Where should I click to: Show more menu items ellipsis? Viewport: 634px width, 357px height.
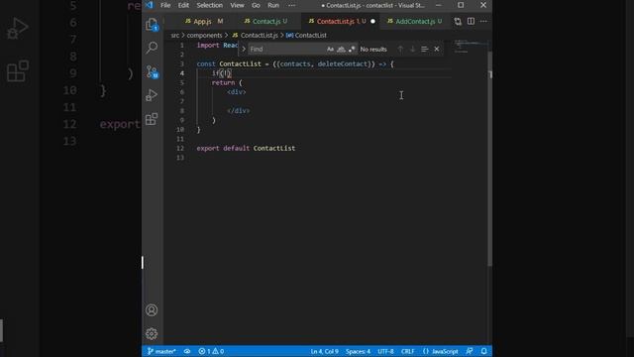point(291,5)
